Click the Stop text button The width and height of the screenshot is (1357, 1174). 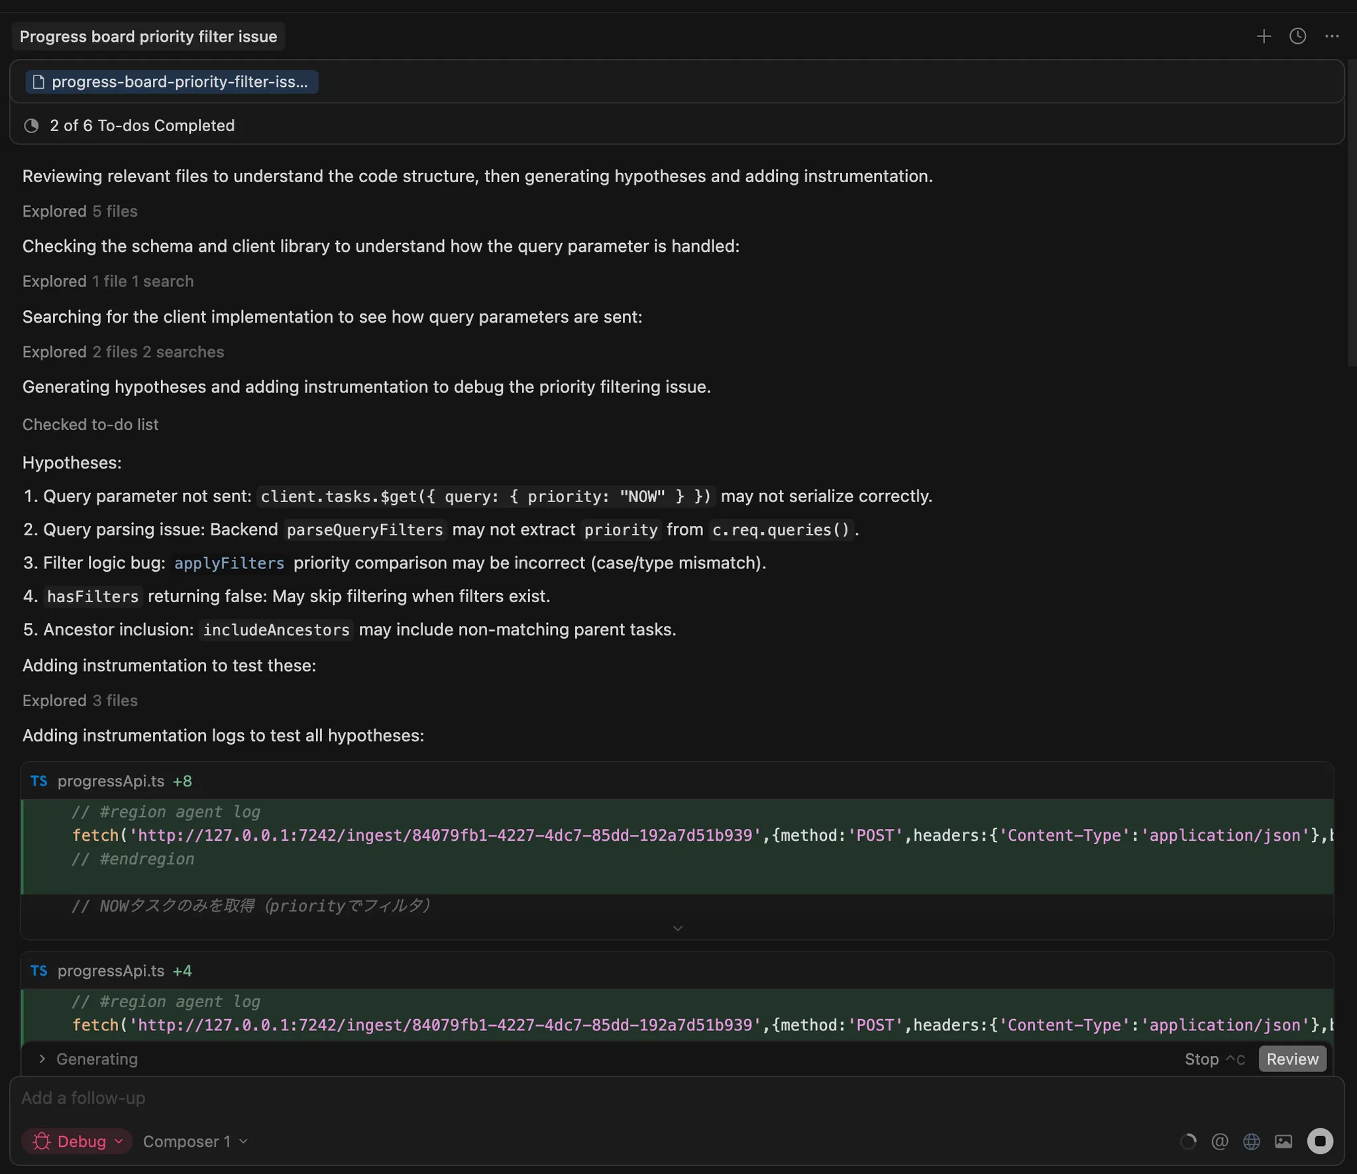[x=1201, y=1059]
